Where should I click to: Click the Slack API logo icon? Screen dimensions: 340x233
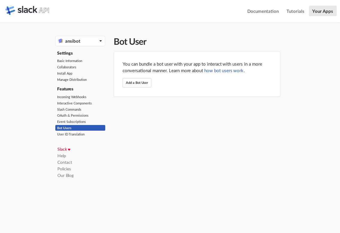(10, 10)
